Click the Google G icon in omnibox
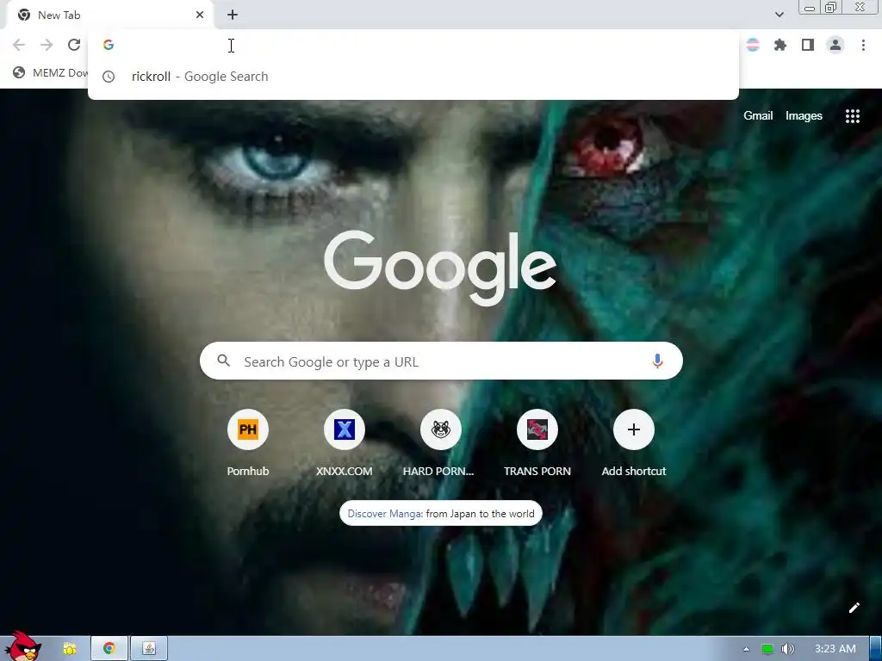The image size is (882, 661). pyautogui.click(x=109, y=45)
